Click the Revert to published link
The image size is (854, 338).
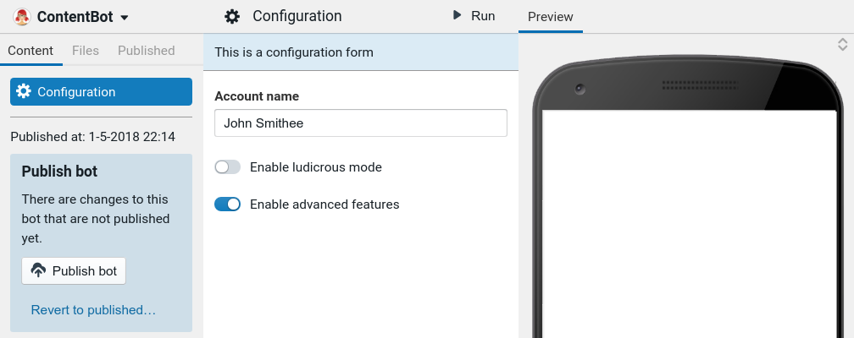tap(93, 310)
